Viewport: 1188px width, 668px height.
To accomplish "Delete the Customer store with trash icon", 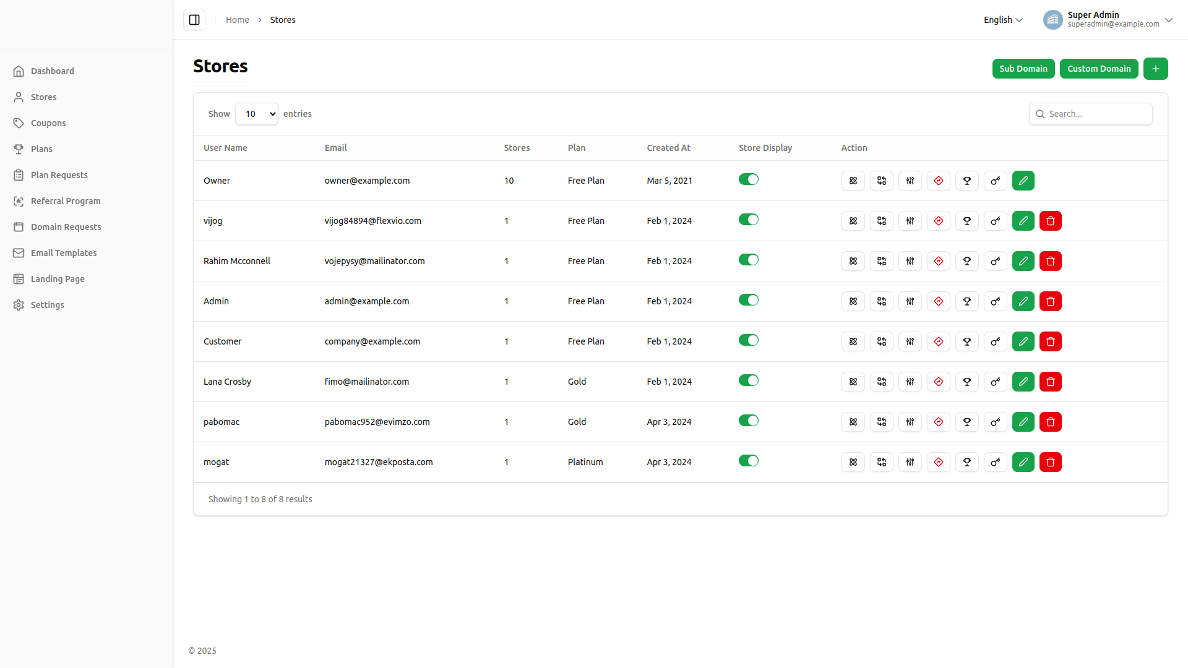I will tap(1050, 341).
